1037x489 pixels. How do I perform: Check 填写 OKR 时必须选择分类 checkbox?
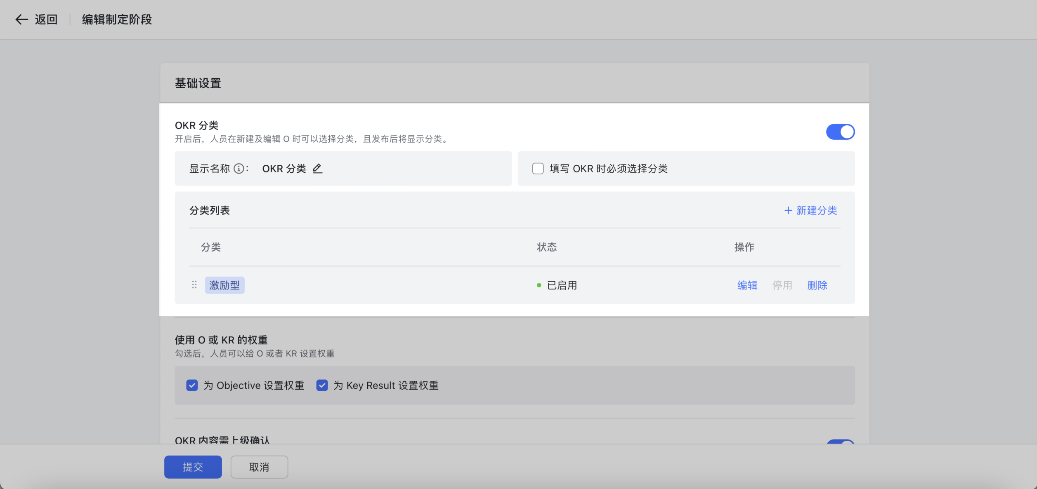pos(538,169)
